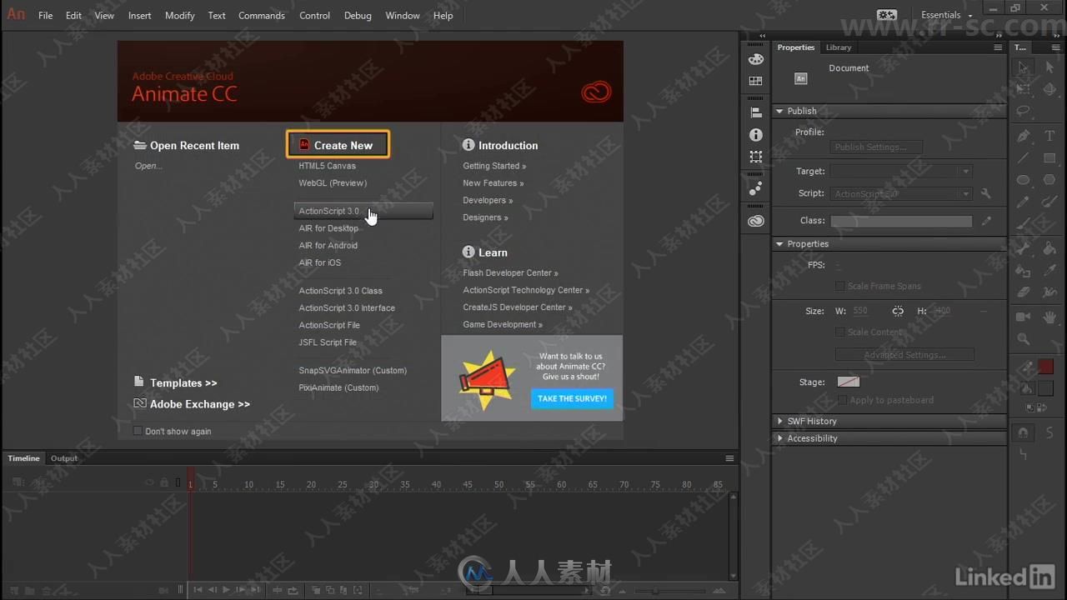Select the Selection arrow tool
Screen dimensions: 1067x600
pyautogui.click(x=1024, y=67)
